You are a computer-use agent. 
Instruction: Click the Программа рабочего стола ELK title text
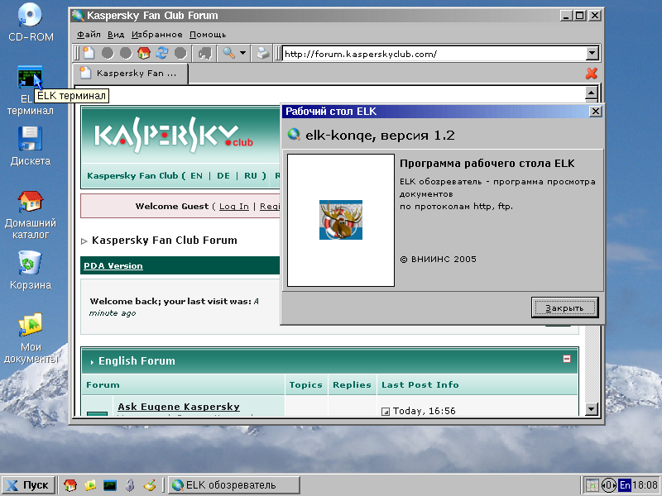[487, 164]
